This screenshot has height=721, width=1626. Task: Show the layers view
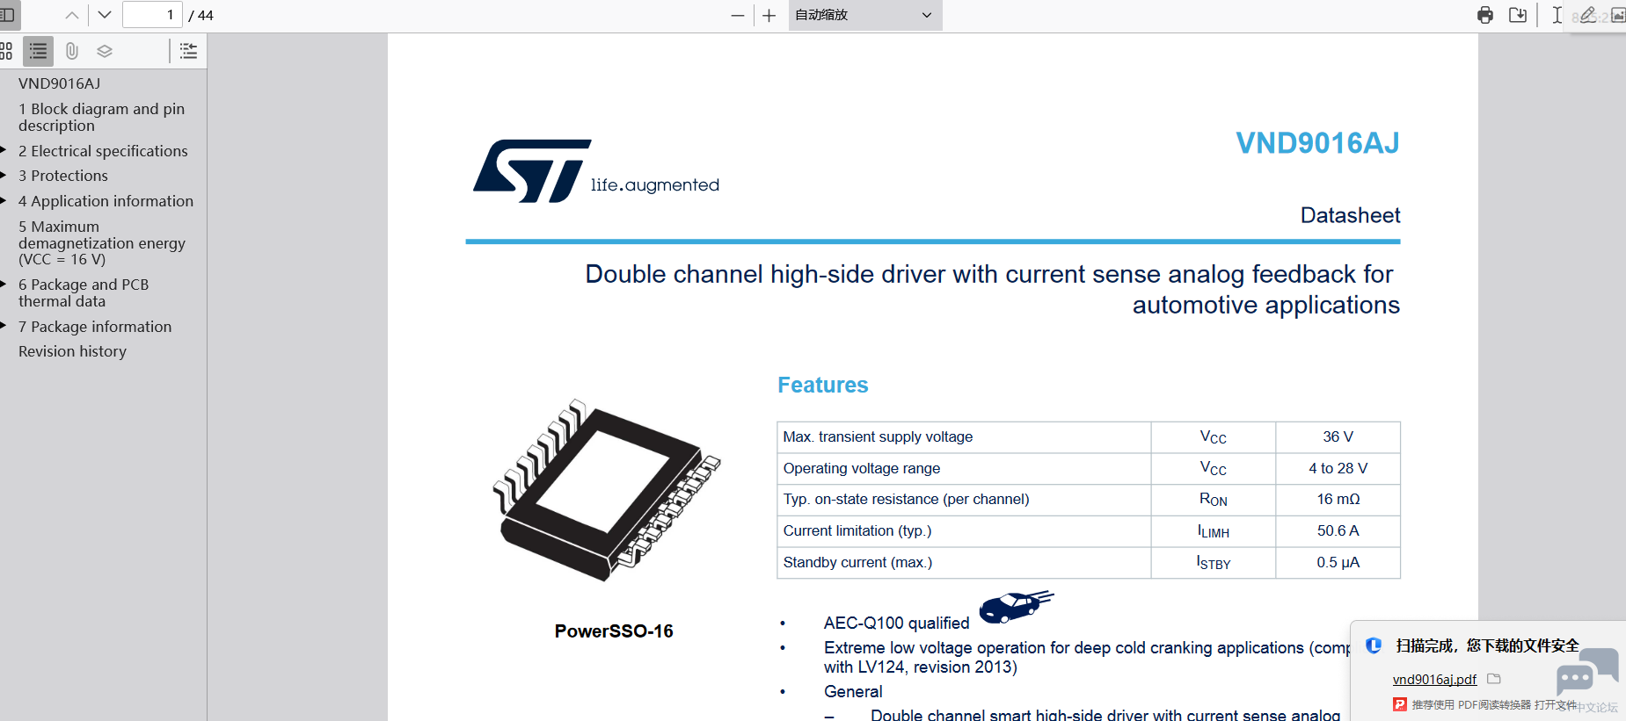(x=105, y=51)
